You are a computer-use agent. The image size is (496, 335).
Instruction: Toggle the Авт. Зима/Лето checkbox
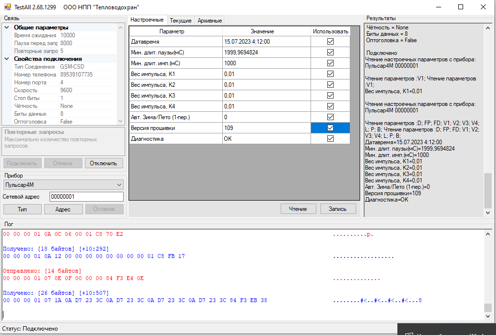pyautogui.click(x=330, y=117)
